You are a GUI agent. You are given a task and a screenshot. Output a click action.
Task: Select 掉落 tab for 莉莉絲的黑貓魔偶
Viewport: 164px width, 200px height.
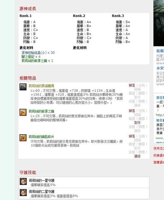(132, 85)
